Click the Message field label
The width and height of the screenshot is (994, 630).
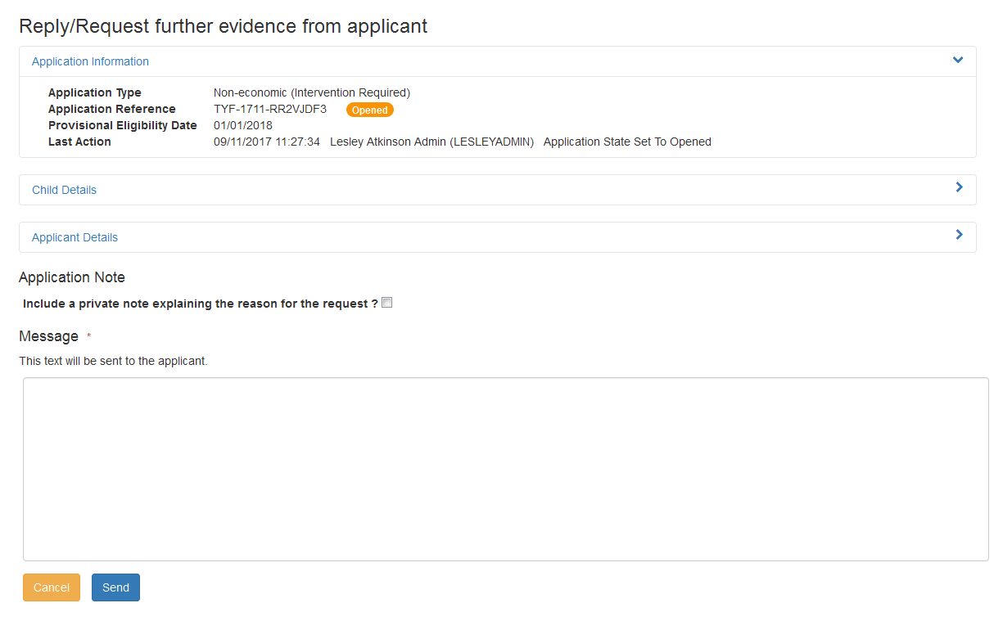(48, 336)
